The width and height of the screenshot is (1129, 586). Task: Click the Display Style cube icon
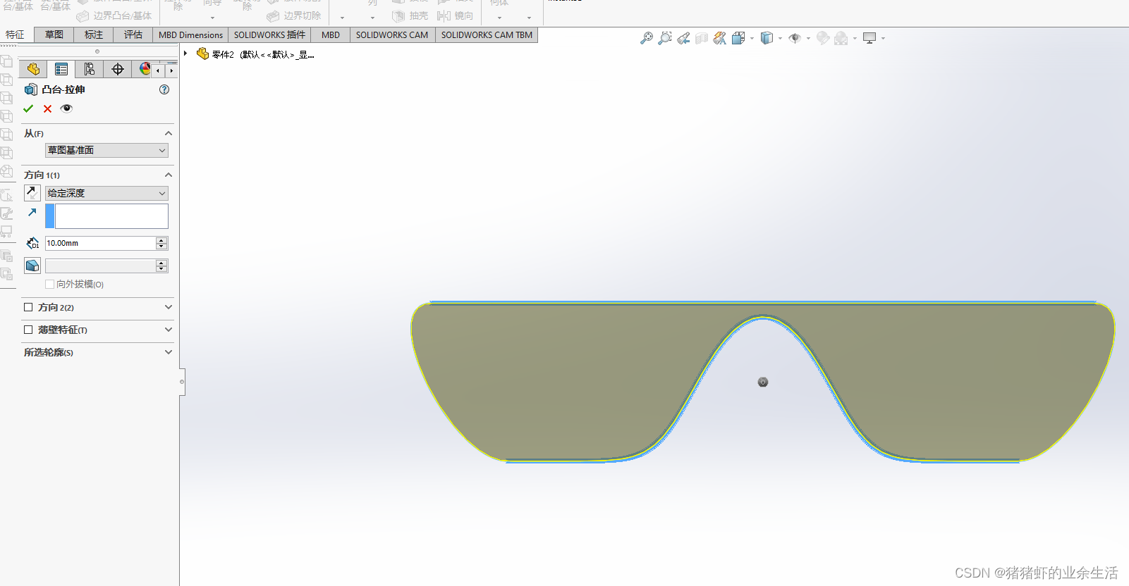pyautogui.click(x=767, y=38)
